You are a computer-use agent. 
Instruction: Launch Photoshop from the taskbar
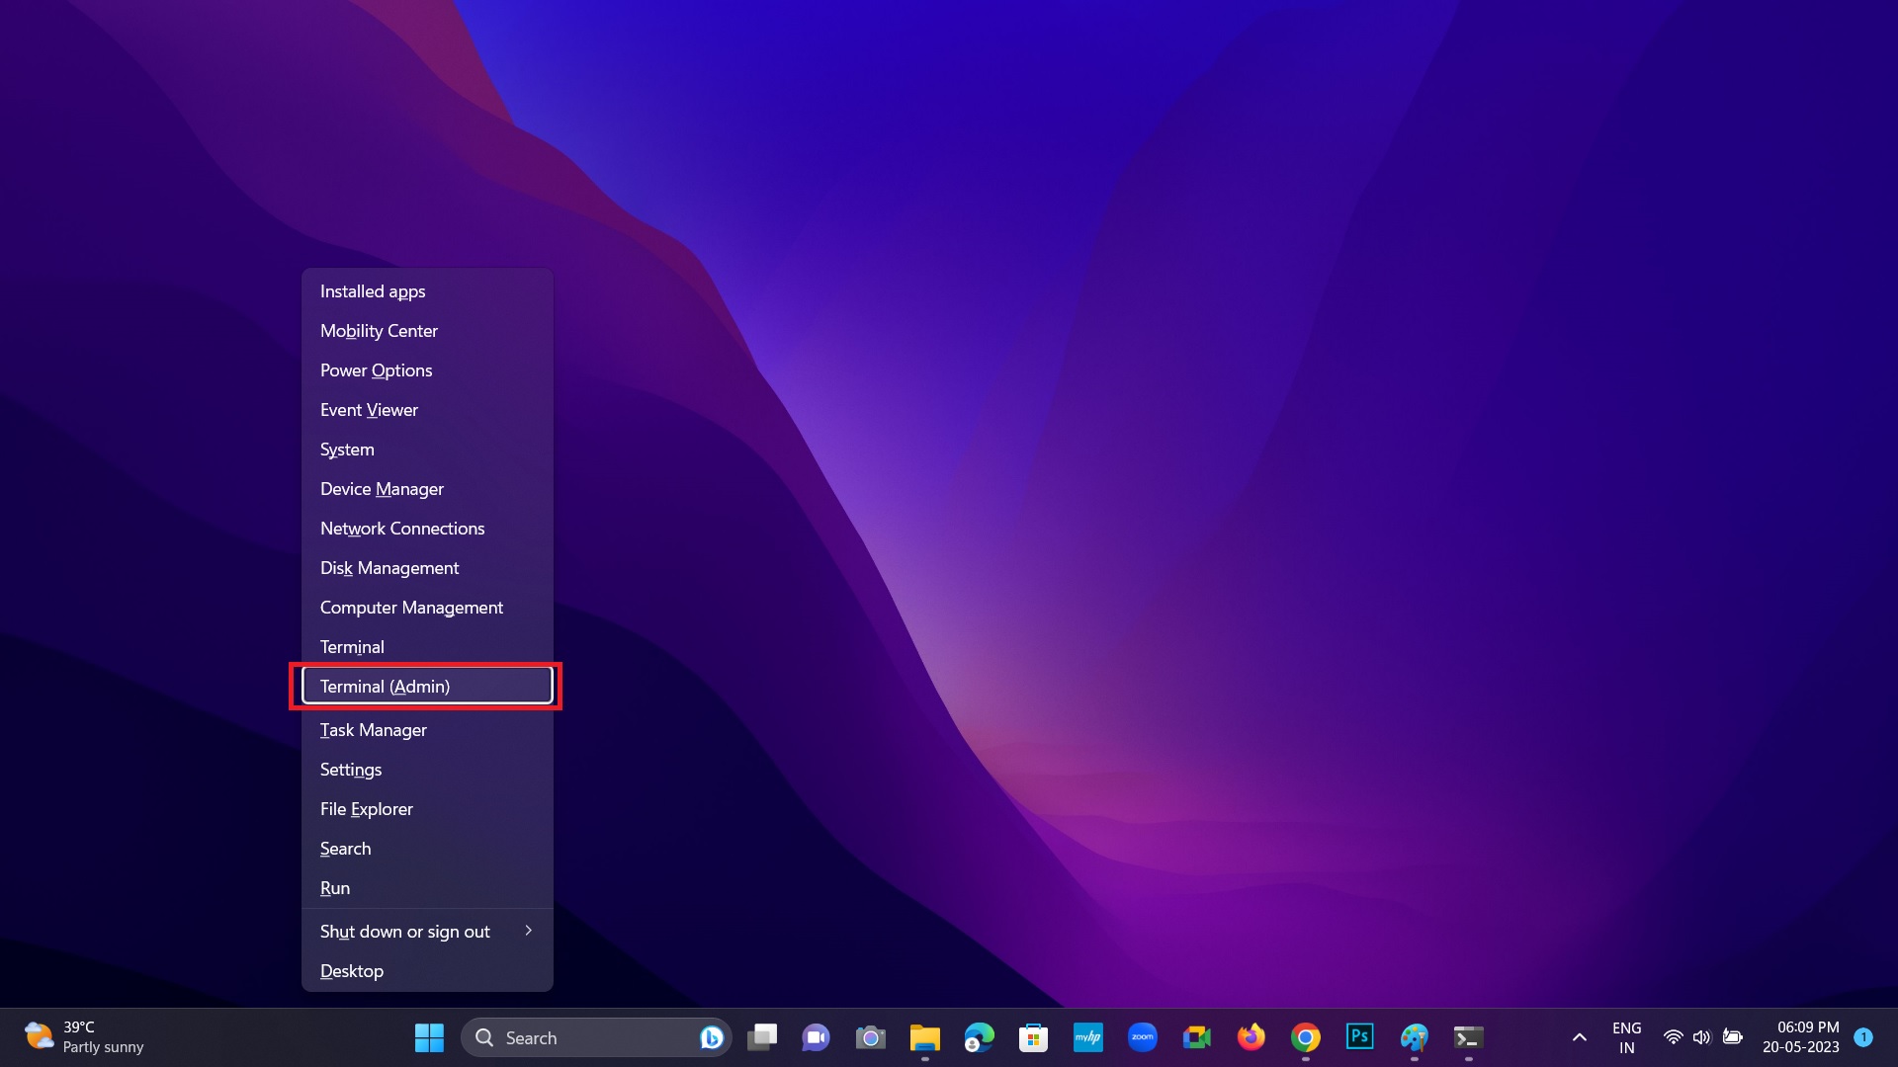pyautogui.click(x=1359, y=1037)
